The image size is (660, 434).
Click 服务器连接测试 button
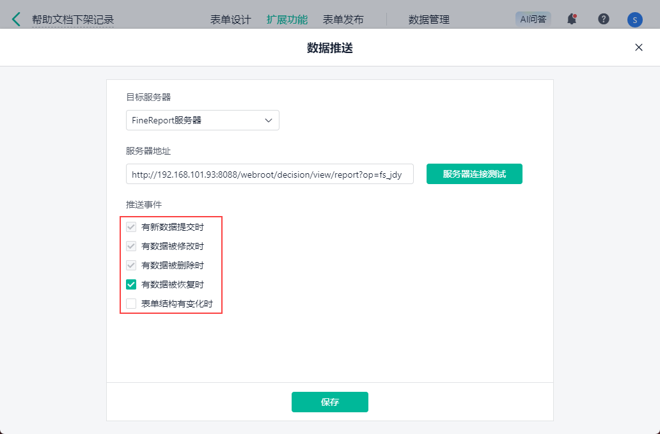pos(474,174)
